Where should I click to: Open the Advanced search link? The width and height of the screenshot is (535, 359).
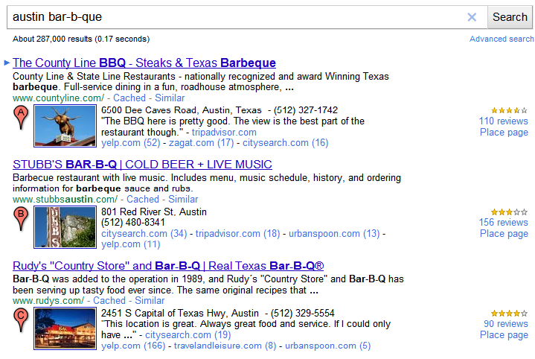click(x=502, y=39)
